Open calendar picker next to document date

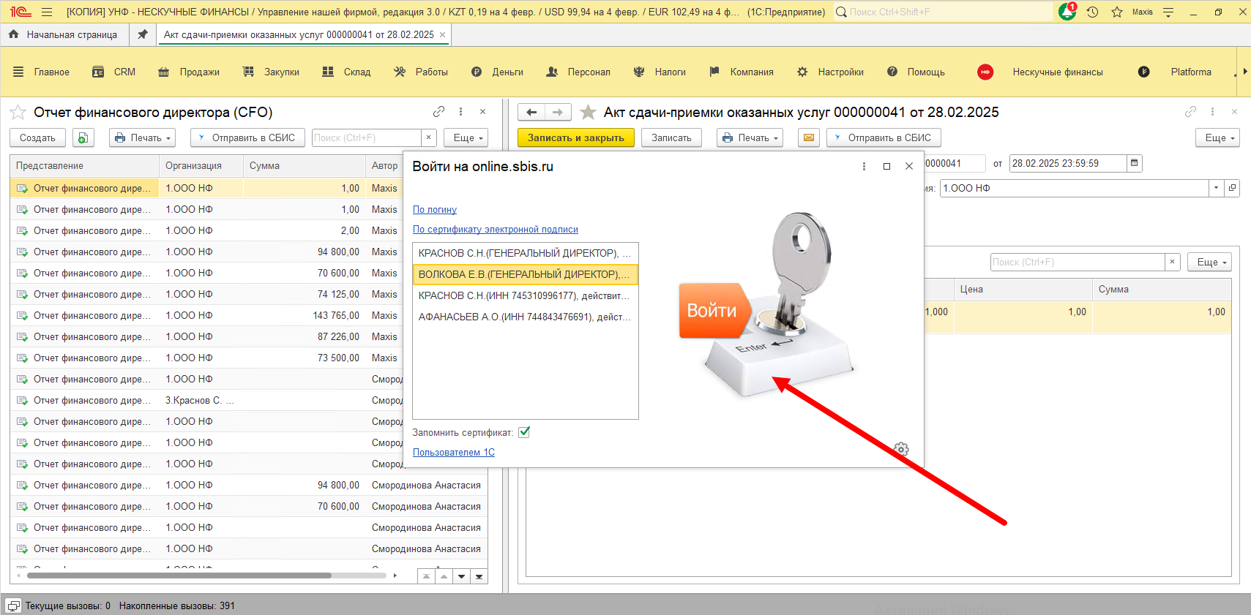coord(1134,163)
